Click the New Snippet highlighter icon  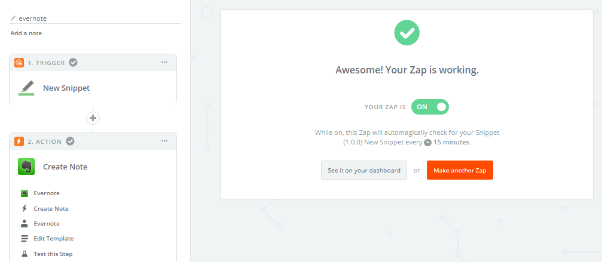pyautogui.click(x=26, y=88)
